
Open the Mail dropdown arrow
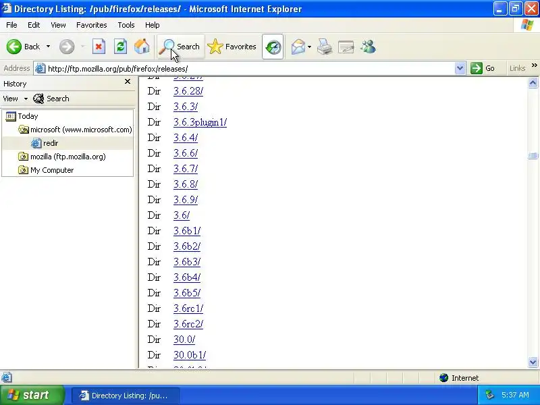(x=310, y=47)
